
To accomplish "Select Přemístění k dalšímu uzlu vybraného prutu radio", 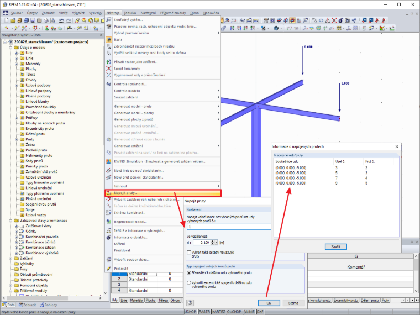I will (189, 272).
